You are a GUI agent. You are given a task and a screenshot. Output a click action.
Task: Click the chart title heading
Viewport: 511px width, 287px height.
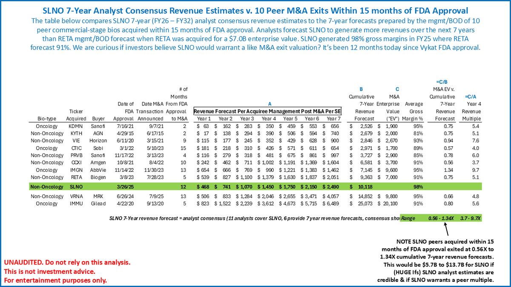[255, 10]
